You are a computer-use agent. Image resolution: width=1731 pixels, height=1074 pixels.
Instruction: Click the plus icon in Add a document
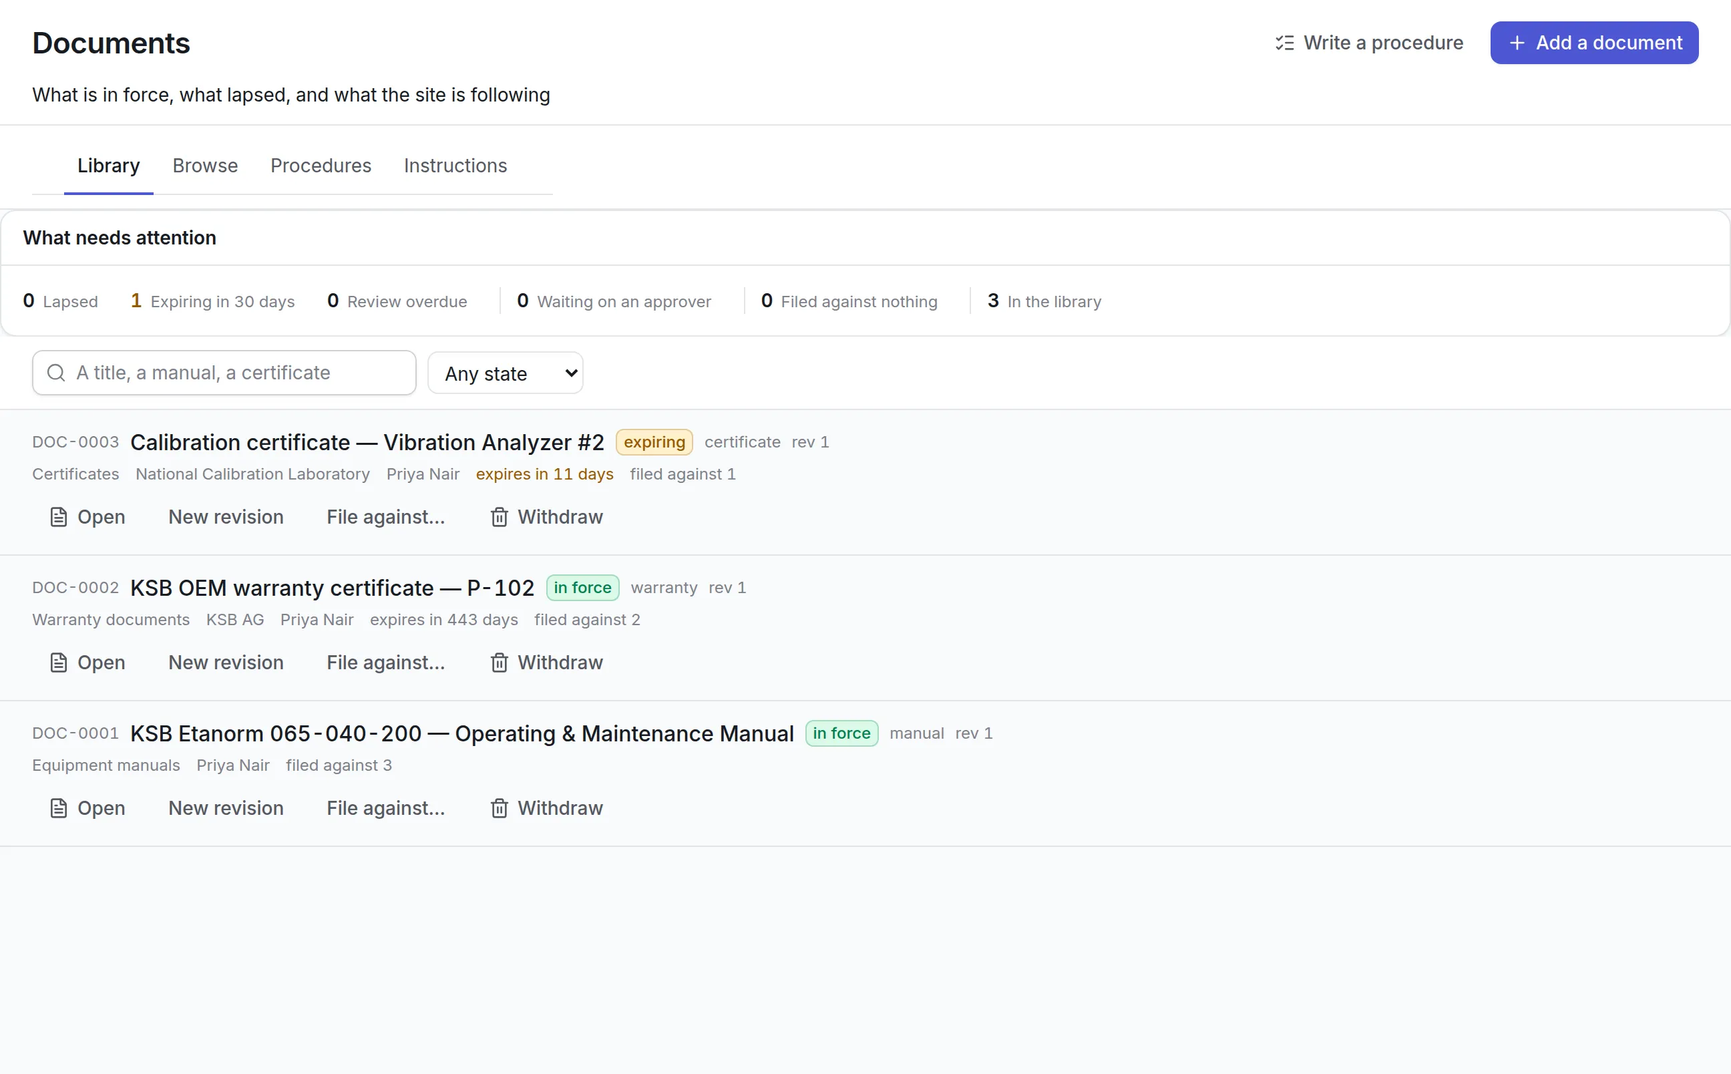[1517, 43]
